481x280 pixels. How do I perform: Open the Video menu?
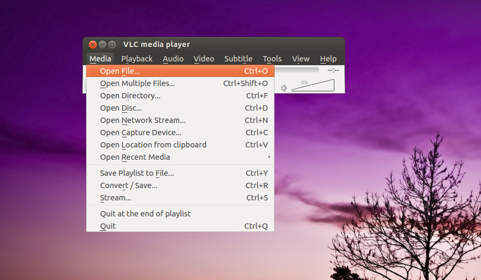(204, 58)
